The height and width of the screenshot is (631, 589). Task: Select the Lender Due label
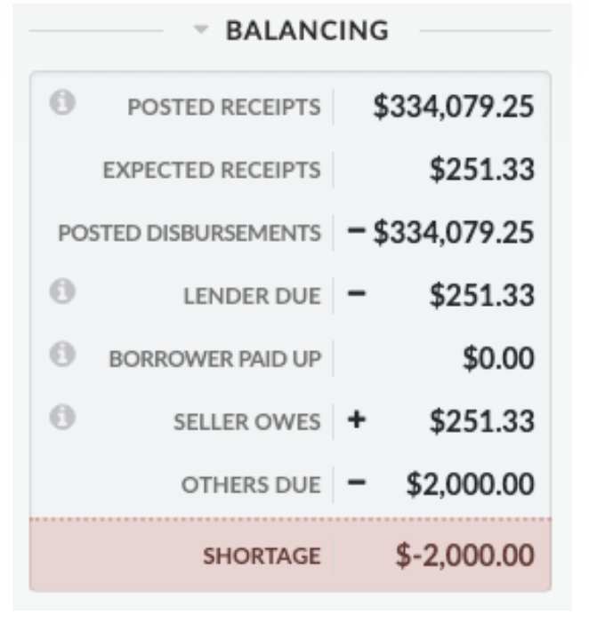click(x=252, y=297)
